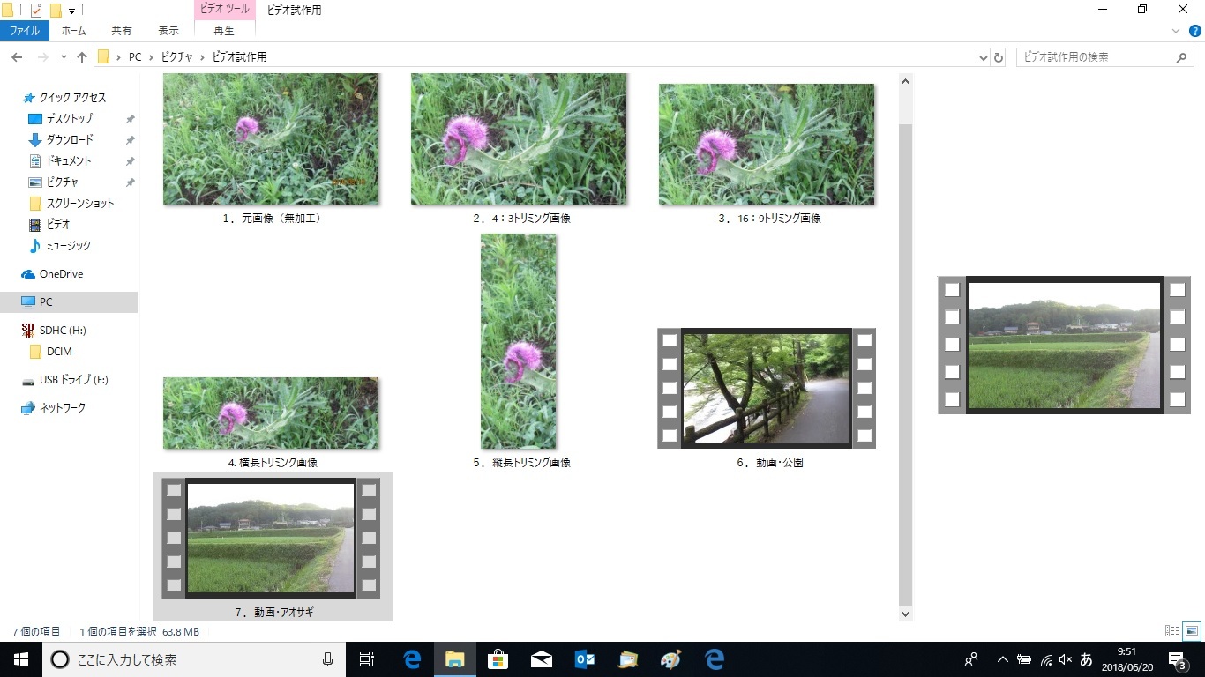Go up one folder level
The width and height of the screenshot is (1205, 677).
click(82, 57)
